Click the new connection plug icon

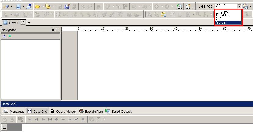coord(6,6)
